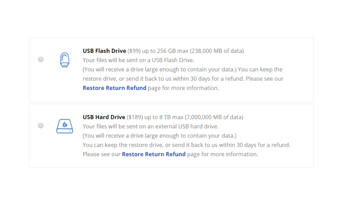Click the 'up to 256 GB max' text
Image resolution: width=344 pixels, height=206 pixels.
point(165,51)
